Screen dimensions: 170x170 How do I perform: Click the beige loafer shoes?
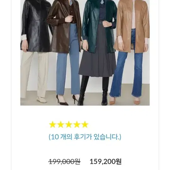tap(42, 100)
